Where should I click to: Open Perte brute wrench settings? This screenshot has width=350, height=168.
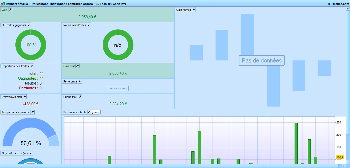coord(80,81)
